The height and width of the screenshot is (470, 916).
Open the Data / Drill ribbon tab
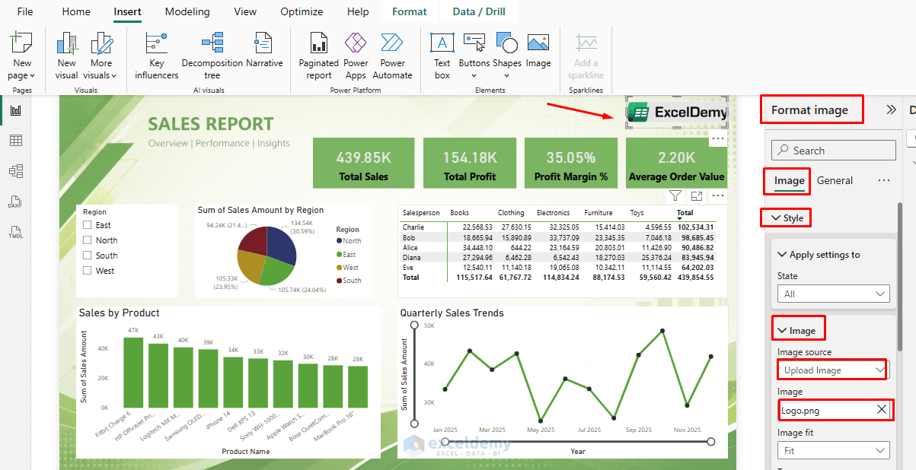(x=479, y=11)
